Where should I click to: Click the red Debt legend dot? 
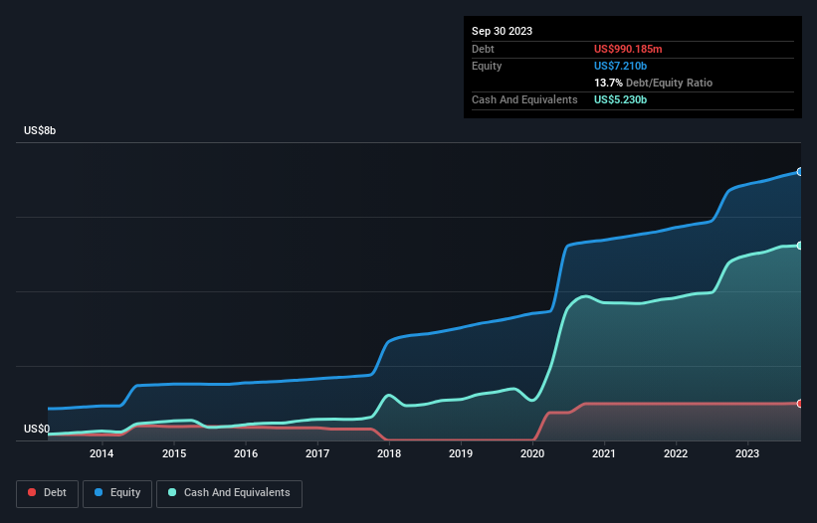[32, 492]
